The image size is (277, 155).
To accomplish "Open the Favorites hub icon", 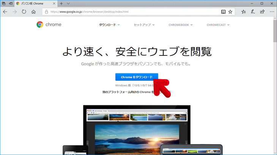I will tap(243, 12).
